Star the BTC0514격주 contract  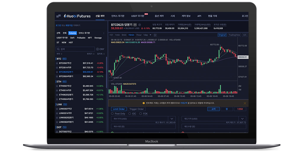(57, 68)
